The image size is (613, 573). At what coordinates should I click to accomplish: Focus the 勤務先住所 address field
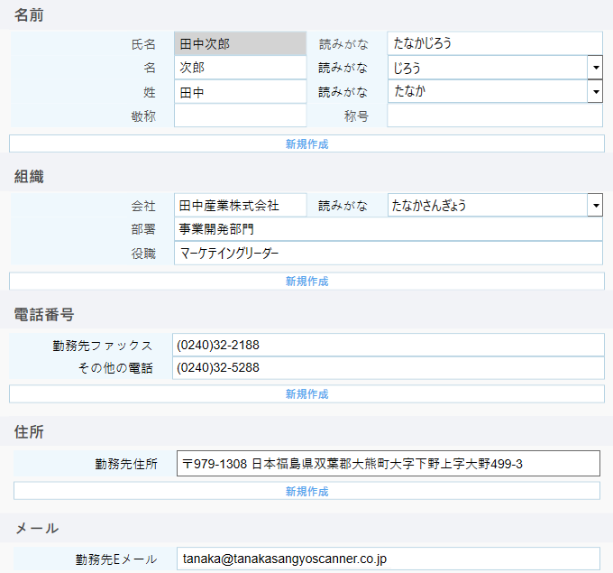[388, 464]
